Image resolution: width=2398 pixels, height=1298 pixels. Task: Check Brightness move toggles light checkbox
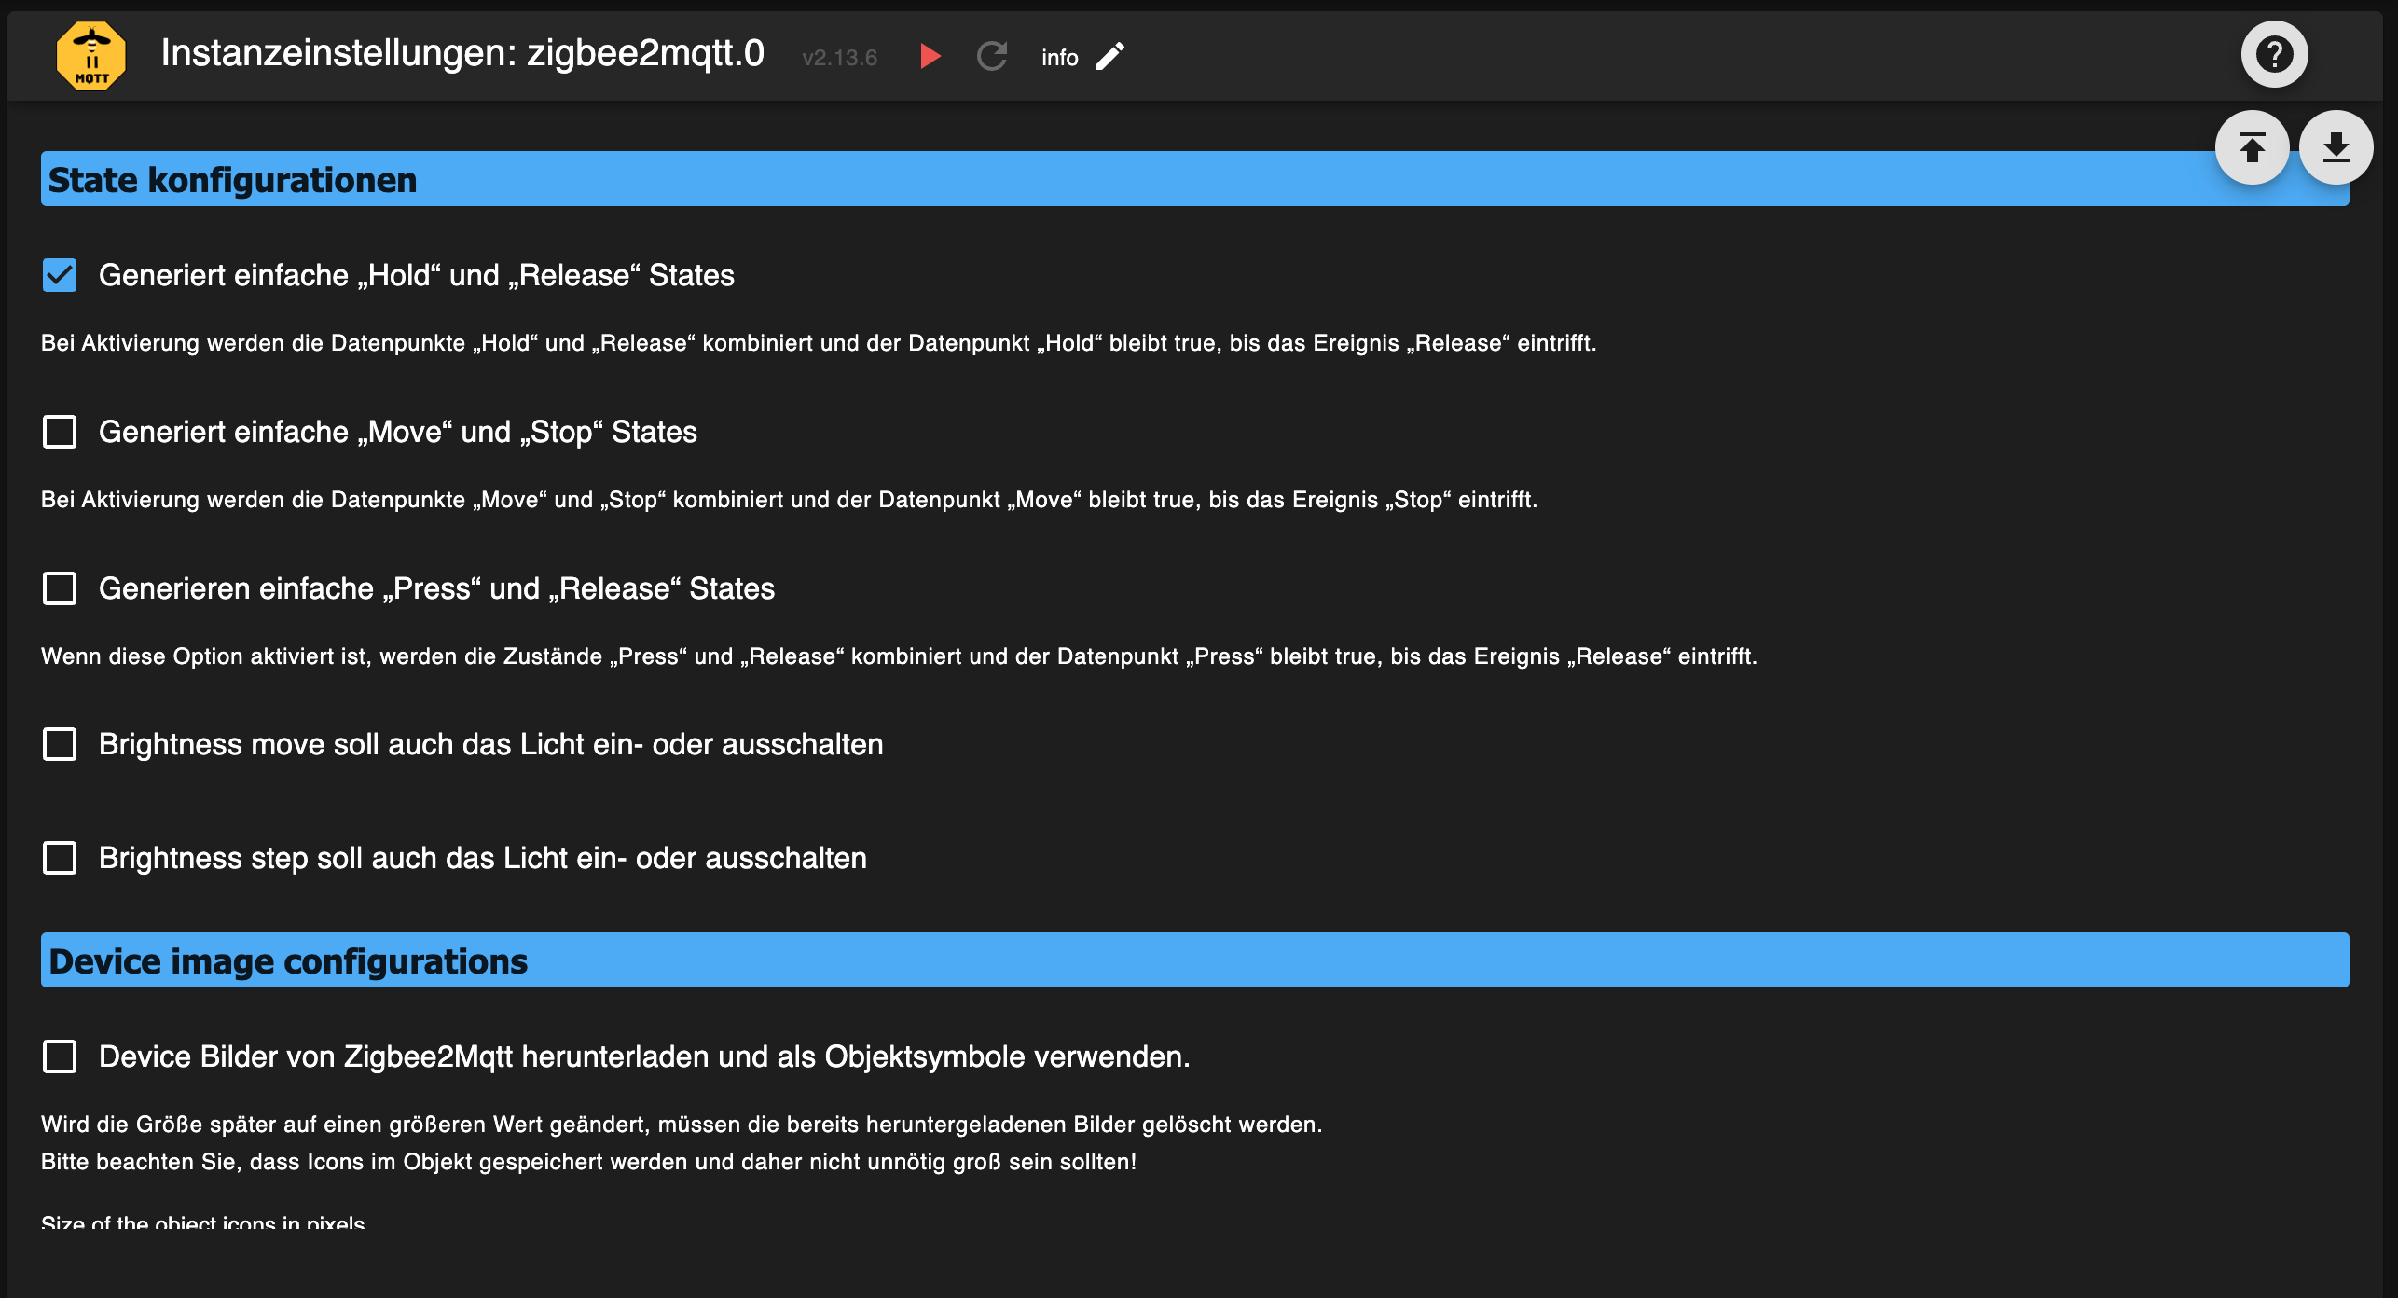[x=60, y=744]
